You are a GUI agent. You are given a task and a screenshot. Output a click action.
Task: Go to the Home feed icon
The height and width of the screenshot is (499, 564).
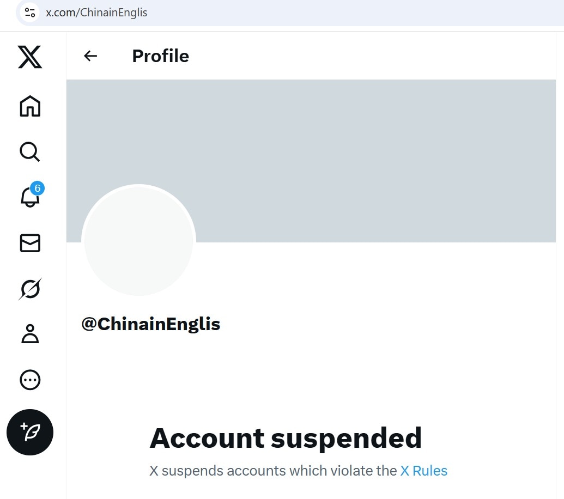(30, 106)
